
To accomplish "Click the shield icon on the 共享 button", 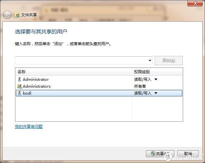I will pos(153,154).
